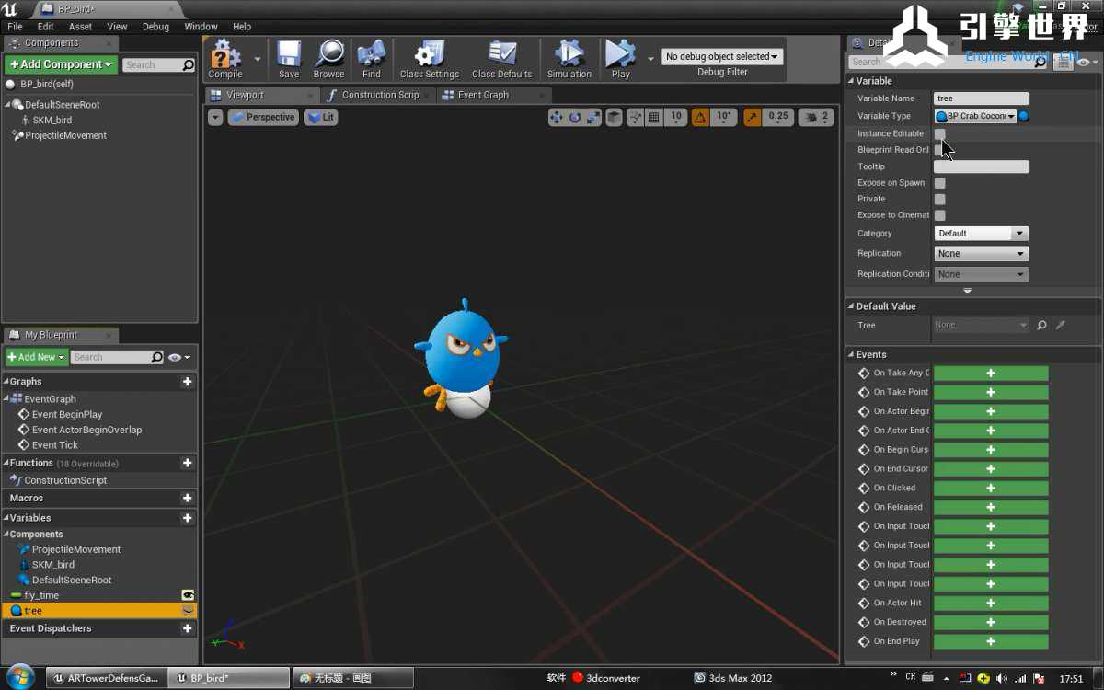The height and width of the screenshot is (690, 1104).
Task: Click the Compile blueprint icon
Action: [x=225, y=57]
